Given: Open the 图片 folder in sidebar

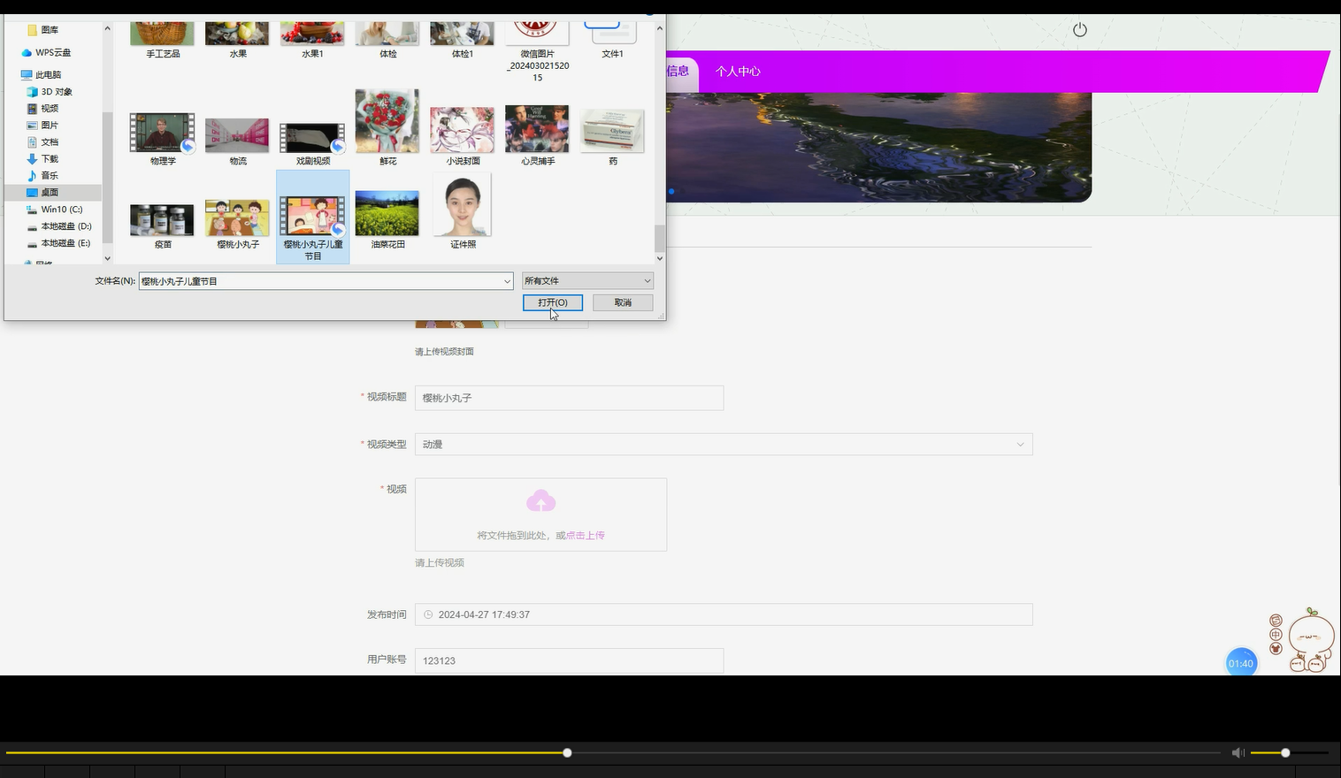Looking at the screenshot, I should pyautogui.click(x=42, y=126).
